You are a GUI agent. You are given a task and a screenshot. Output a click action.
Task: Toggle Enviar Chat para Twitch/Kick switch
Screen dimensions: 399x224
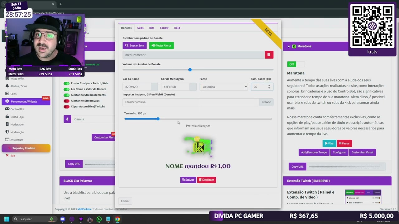66,83
